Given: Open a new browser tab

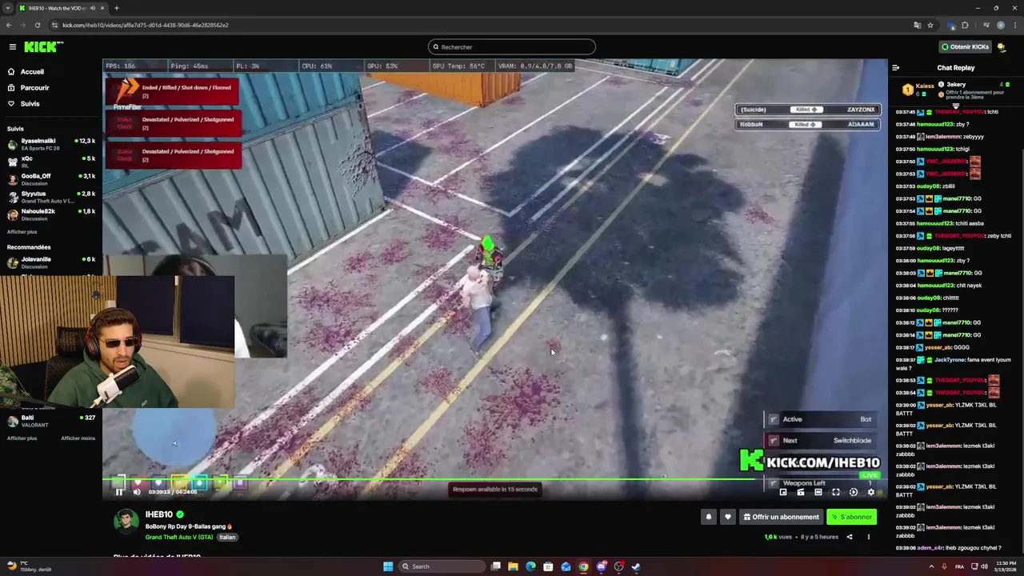Looking at the screenshot, I should [x=117, y=8].
